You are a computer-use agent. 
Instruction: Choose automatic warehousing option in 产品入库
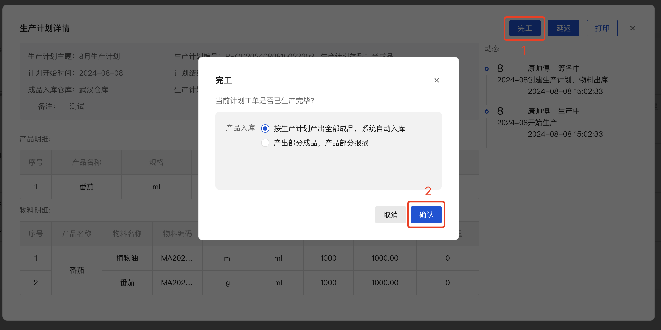(x=265, y=128)
